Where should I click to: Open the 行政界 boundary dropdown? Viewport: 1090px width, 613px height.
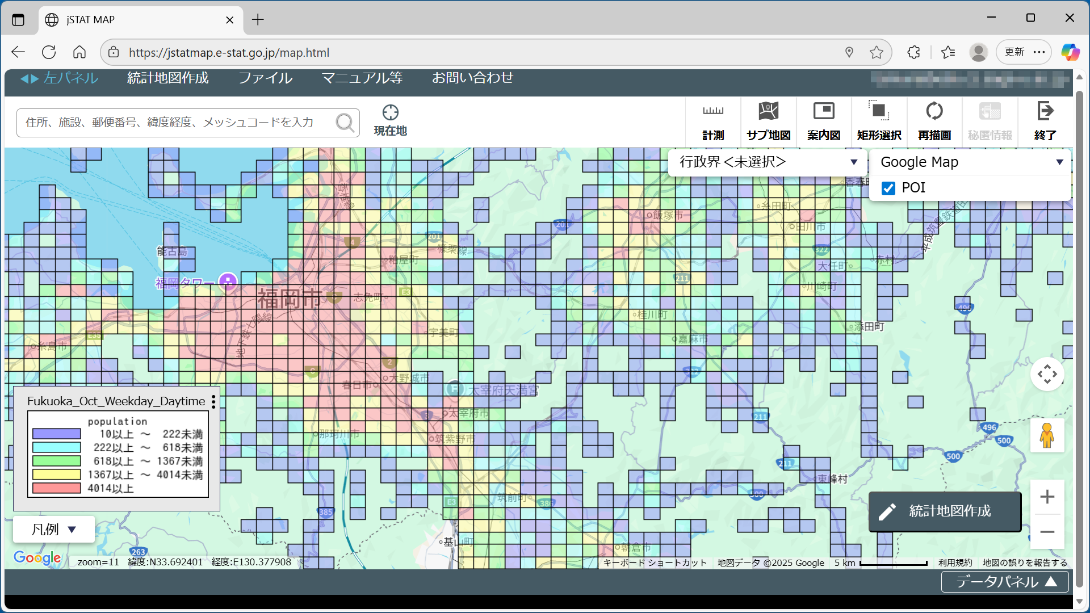coord(768,162)
